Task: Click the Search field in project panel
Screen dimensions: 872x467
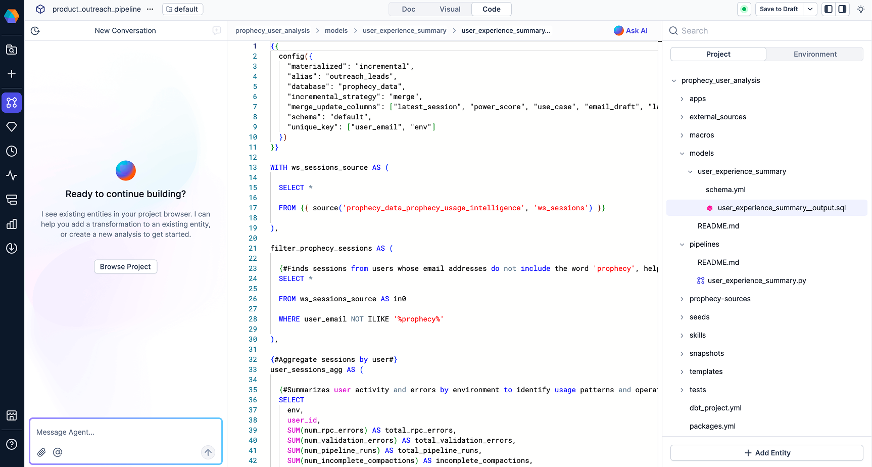Action: click(x=768, y=31)
